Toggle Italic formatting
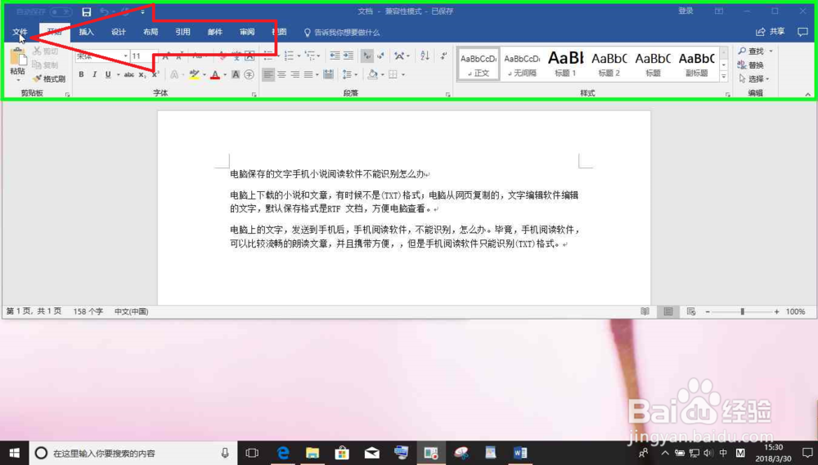Screen dimensions: 818x465 pos(94,74)
